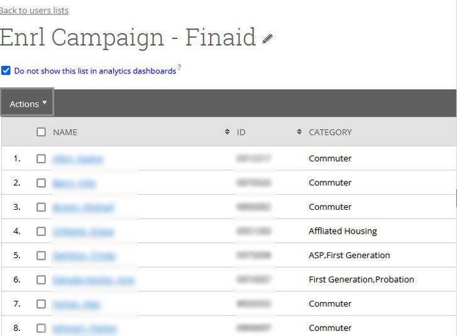Click the 'First Generation,Probation' category cell
Image resolution: width=457 pixels, height=336 pixels.
361,279
